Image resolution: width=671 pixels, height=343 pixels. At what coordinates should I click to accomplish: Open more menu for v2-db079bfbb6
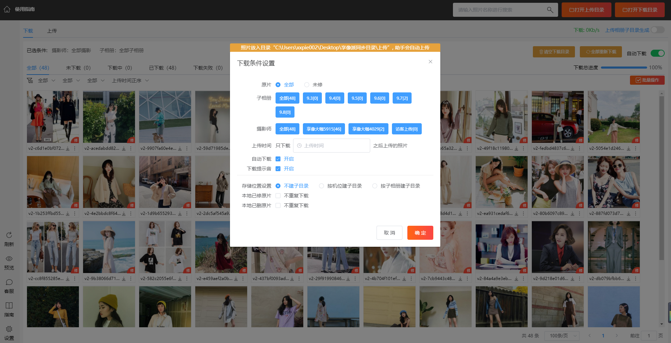point(636,279)
